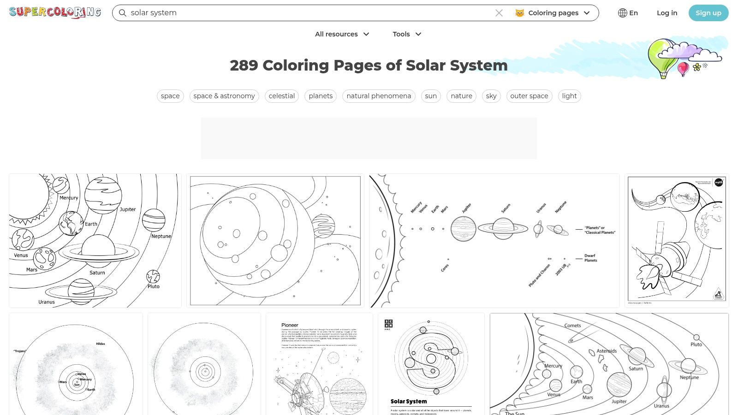Select the natural phenomena tag
Image resolution: width=738 pixels, height=415 pixels.
379,96
